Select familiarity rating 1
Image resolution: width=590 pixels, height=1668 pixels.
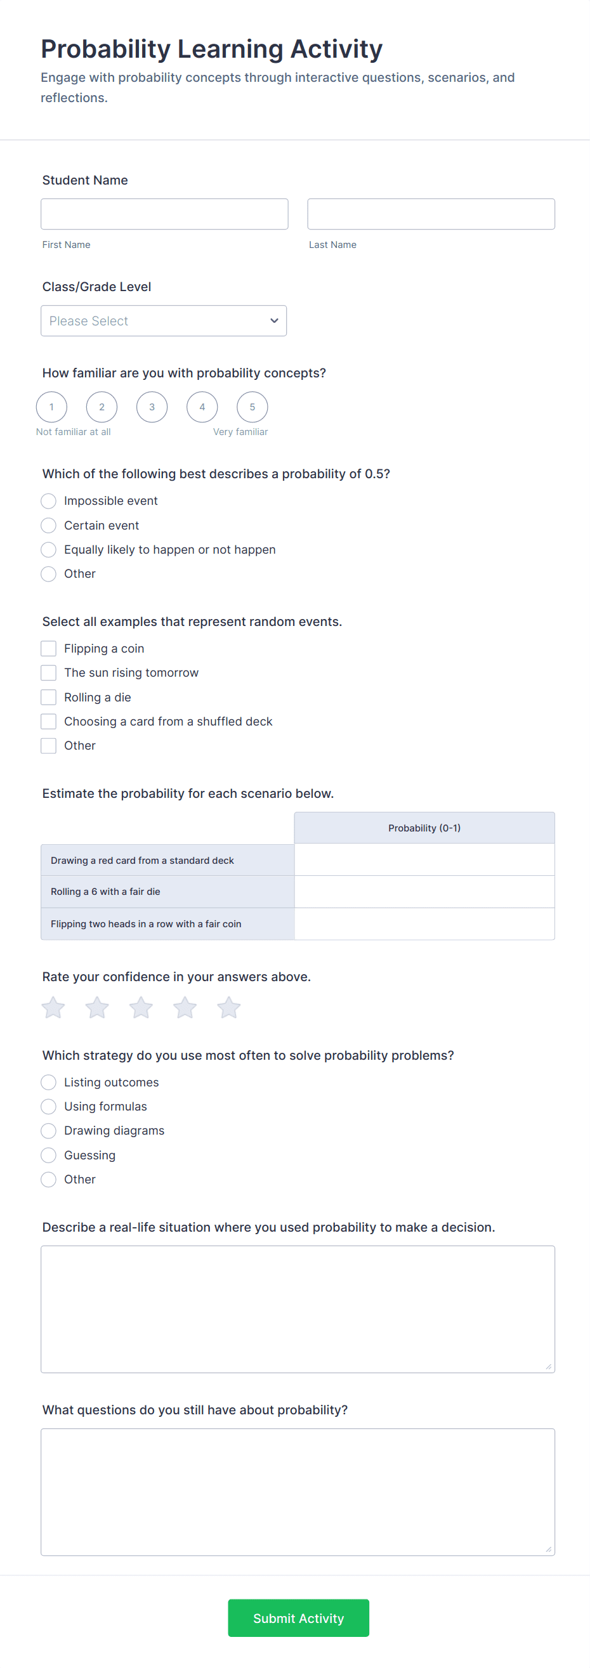(52, 407)
